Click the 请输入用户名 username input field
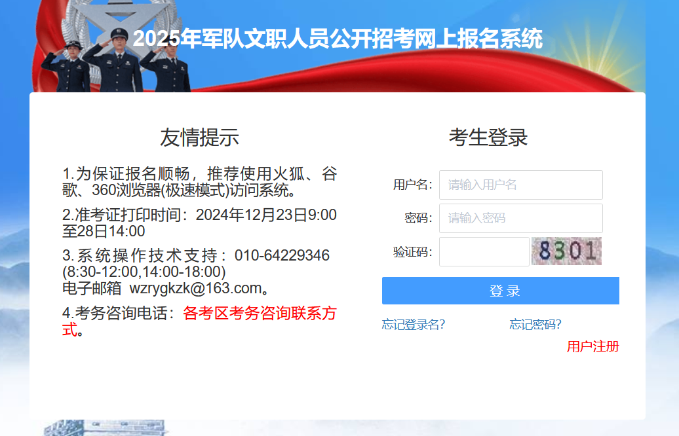The image size is (679, 436). [520, 185]
